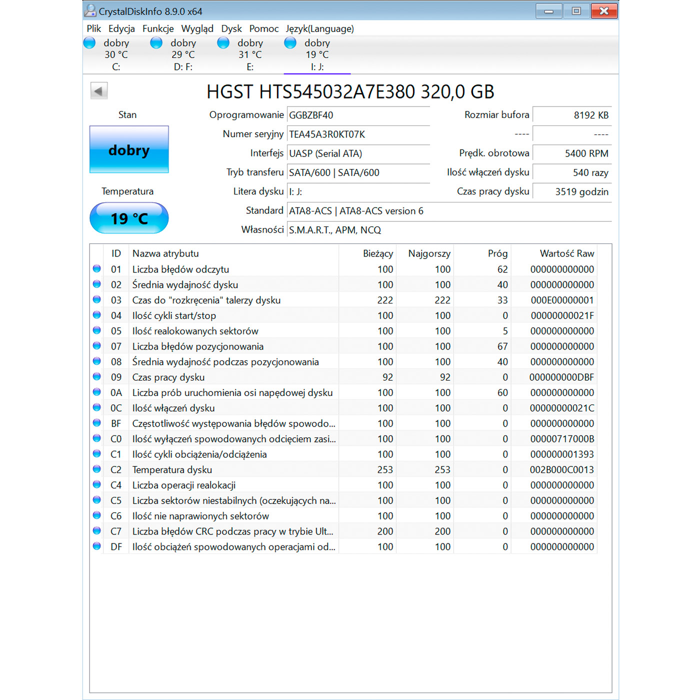This screenshot has height=700, width=700.
Task: Click the Interfejs field UASP (Serial ATA)
Action: [358, 153]
